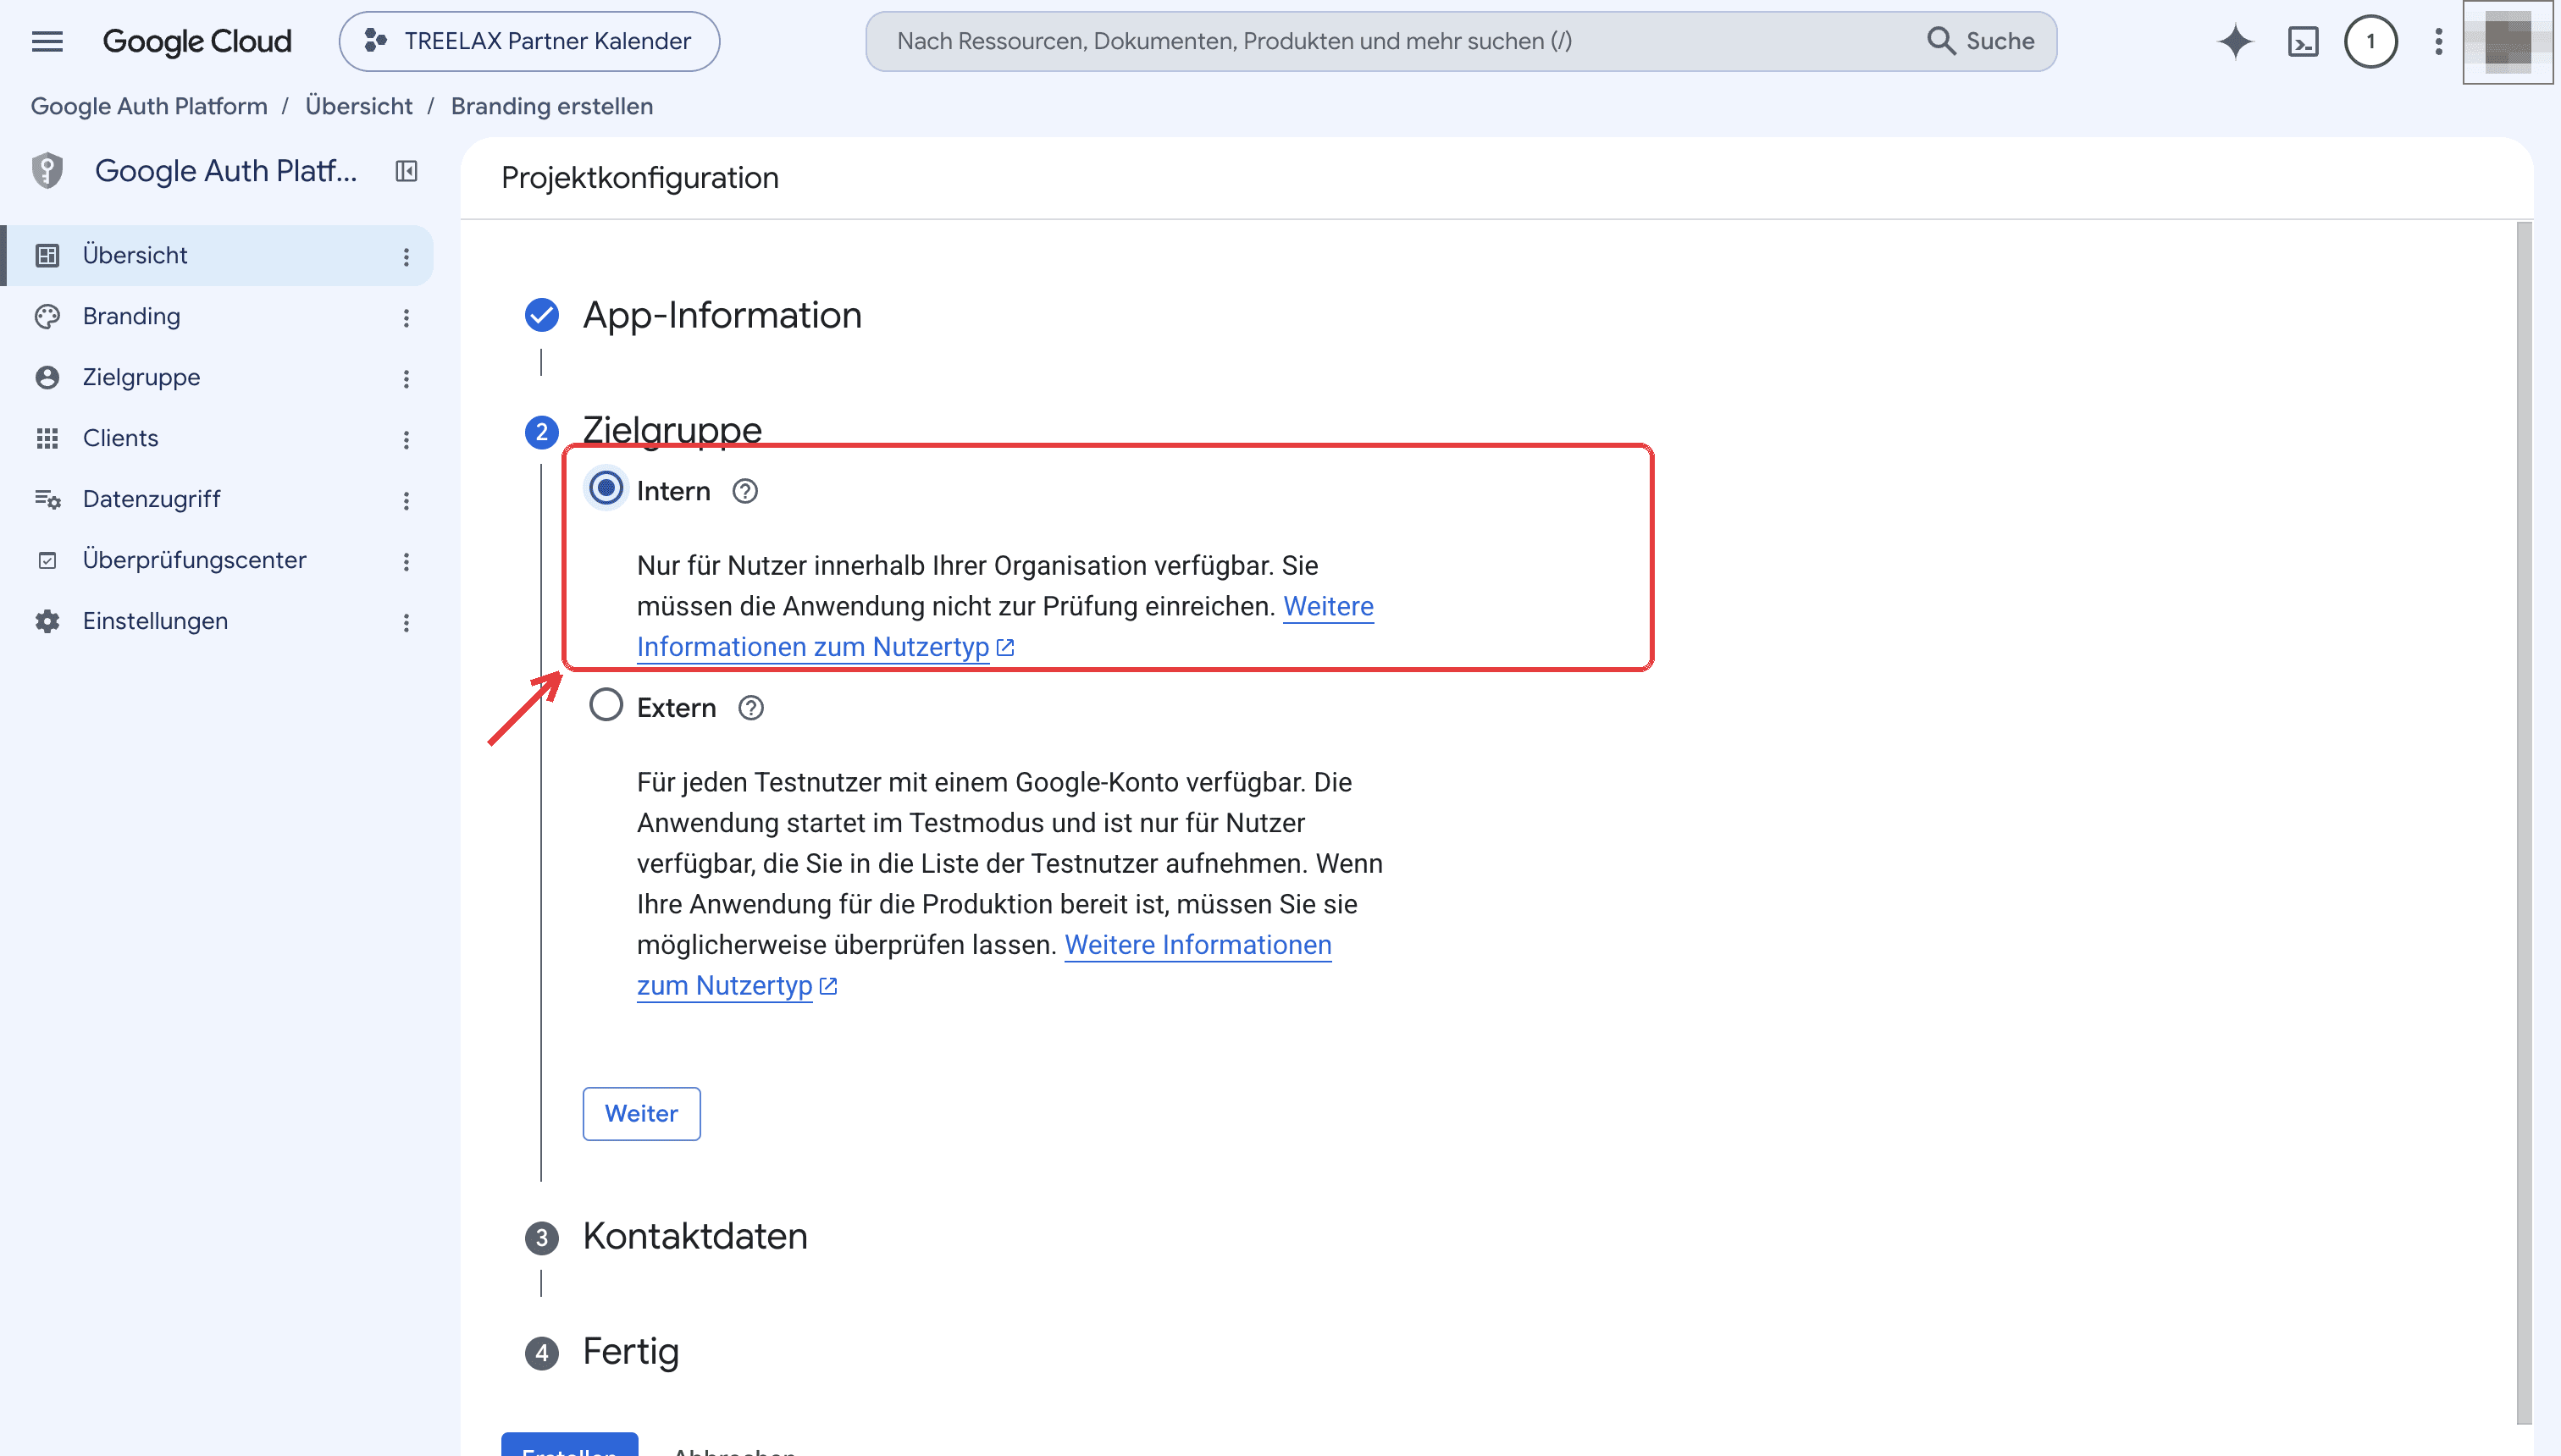Click Google Auth Platform breadcrumb
The height and width of the screenshot is (1456, 2561).
(x=149, y=106)
